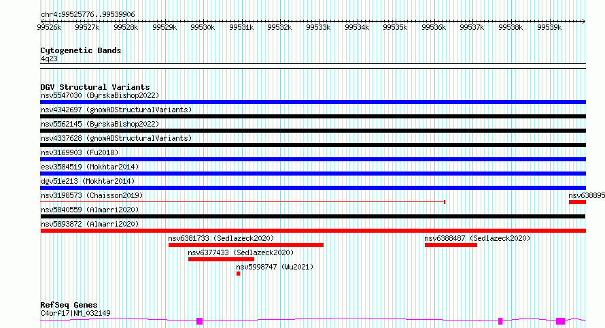Click the 4q23 cytogenetic band label
Screen dimensions: 605x328
pos(49,59)
